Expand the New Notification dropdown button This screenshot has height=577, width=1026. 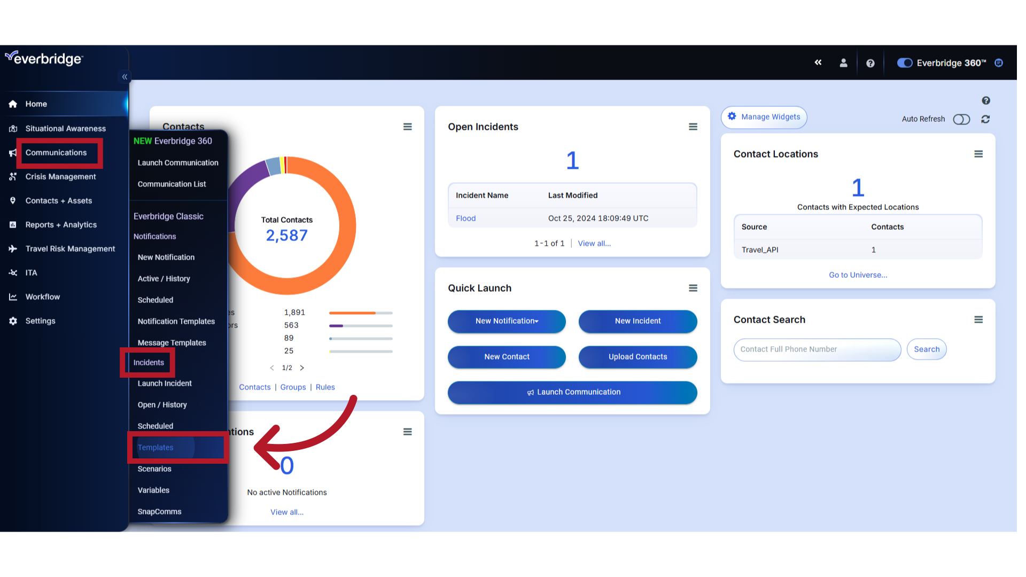point(507,321)
